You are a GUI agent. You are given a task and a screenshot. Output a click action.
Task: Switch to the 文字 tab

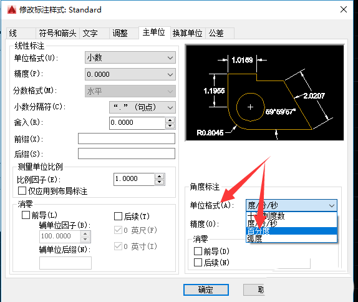point(94,33)
